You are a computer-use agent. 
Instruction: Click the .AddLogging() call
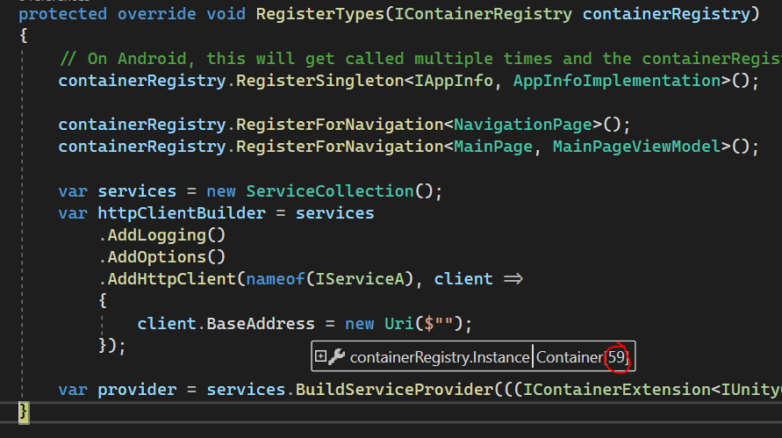162,235
